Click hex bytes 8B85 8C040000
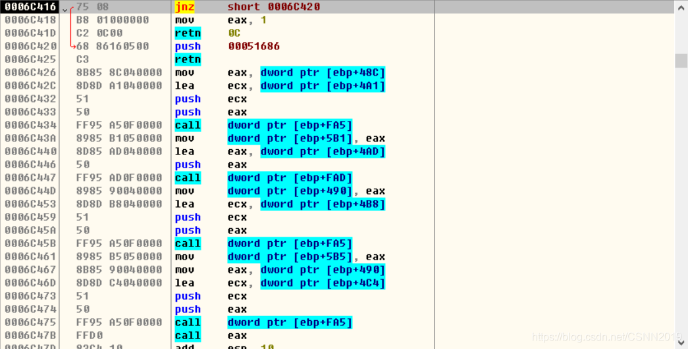Screen dimensions: 688x349 coord(119,73)
